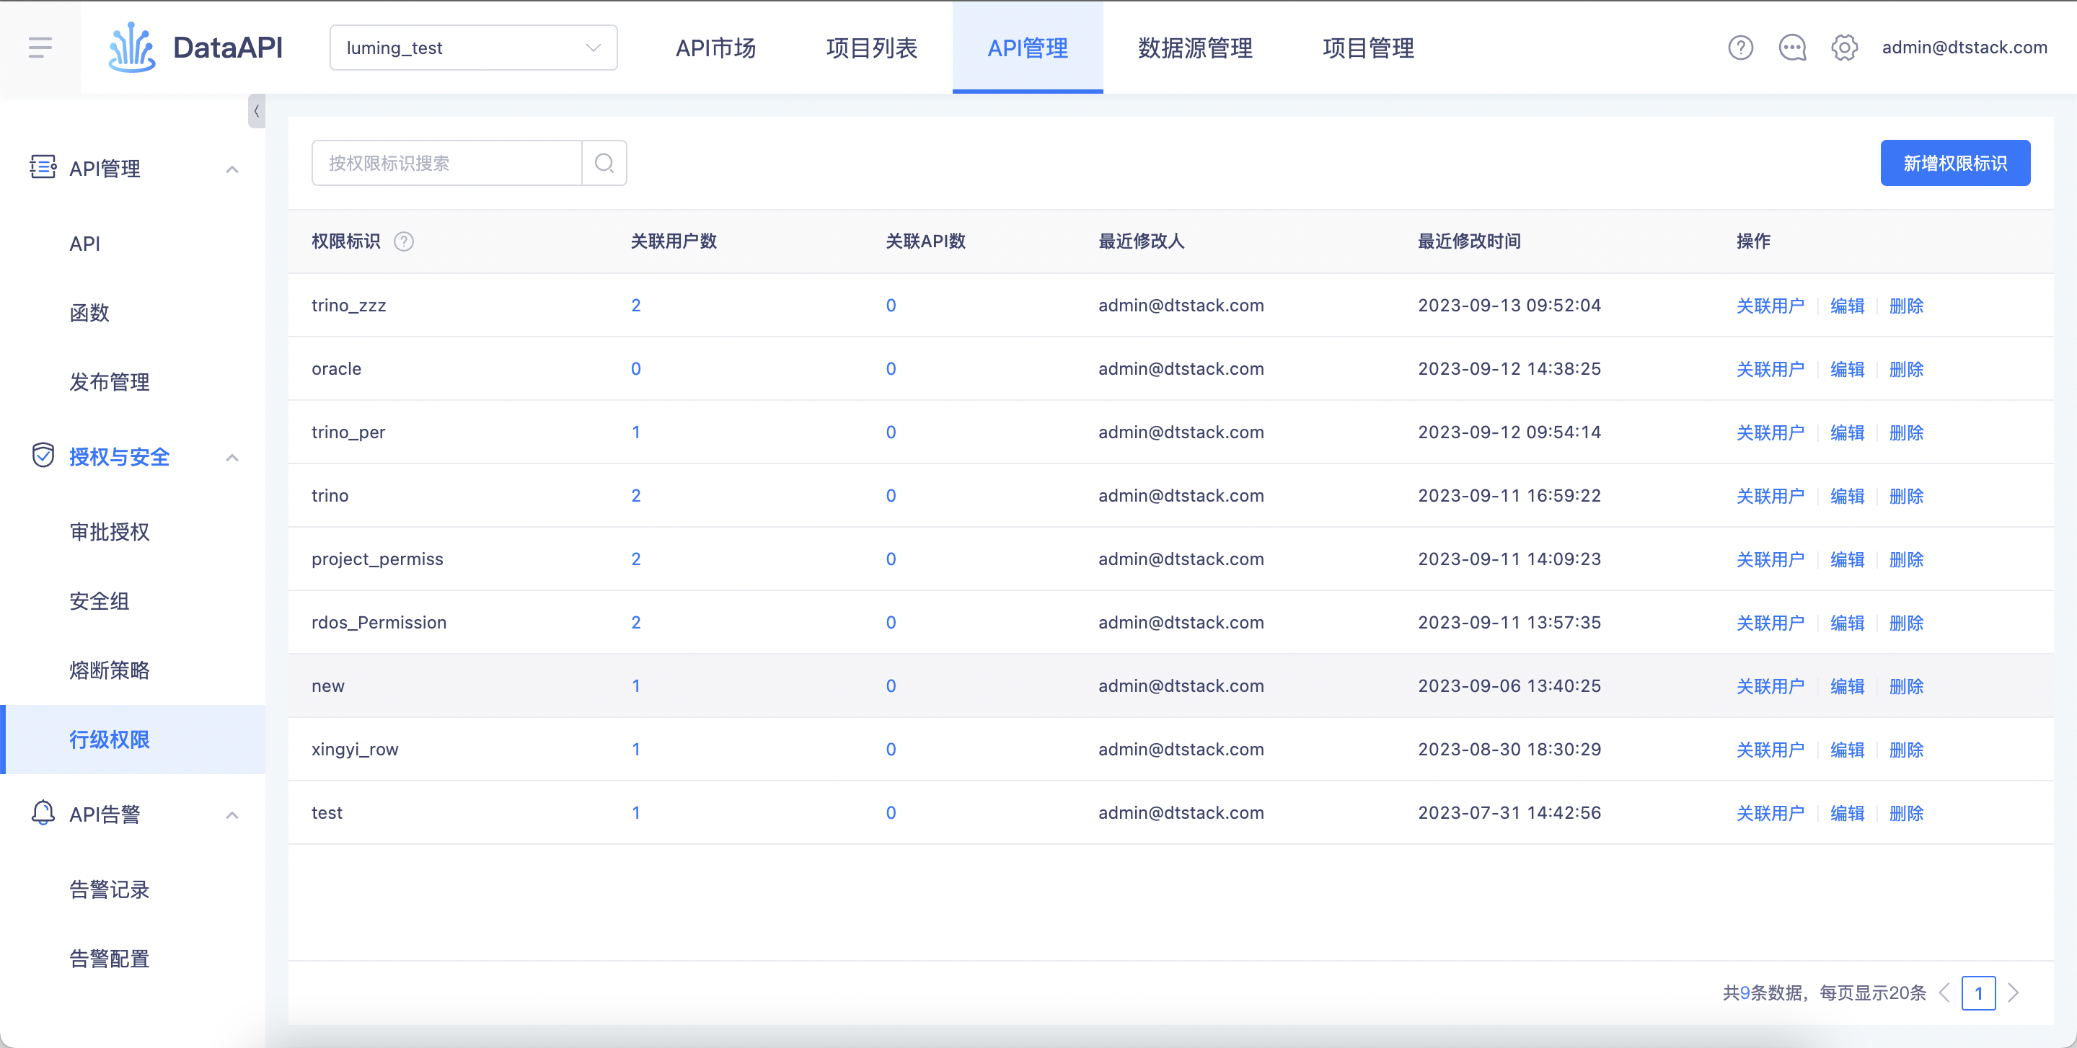Click 删除 for rdos_Permission

tap(1906, 623)
